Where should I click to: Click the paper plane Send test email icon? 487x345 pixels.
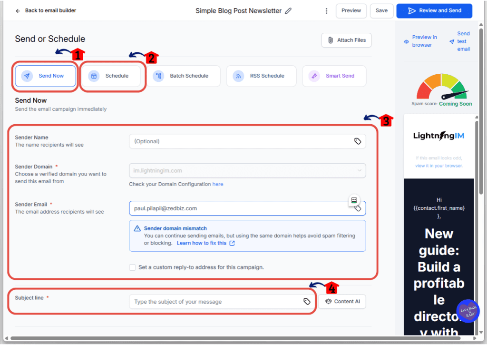pyautogui.click(x=451, y=41)
